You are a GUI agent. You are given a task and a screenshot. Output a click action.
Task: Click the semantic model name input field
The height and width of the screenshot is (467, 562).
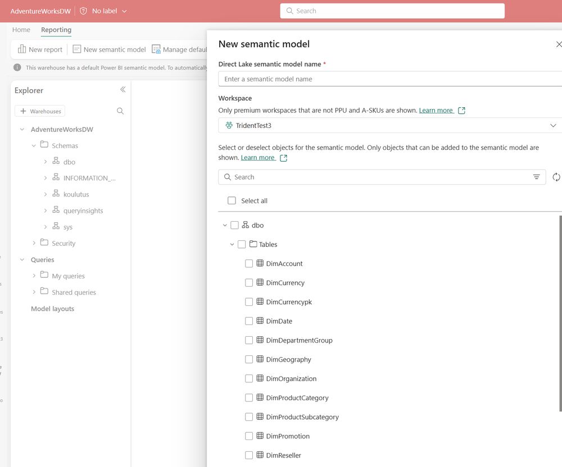coord(390,79)
